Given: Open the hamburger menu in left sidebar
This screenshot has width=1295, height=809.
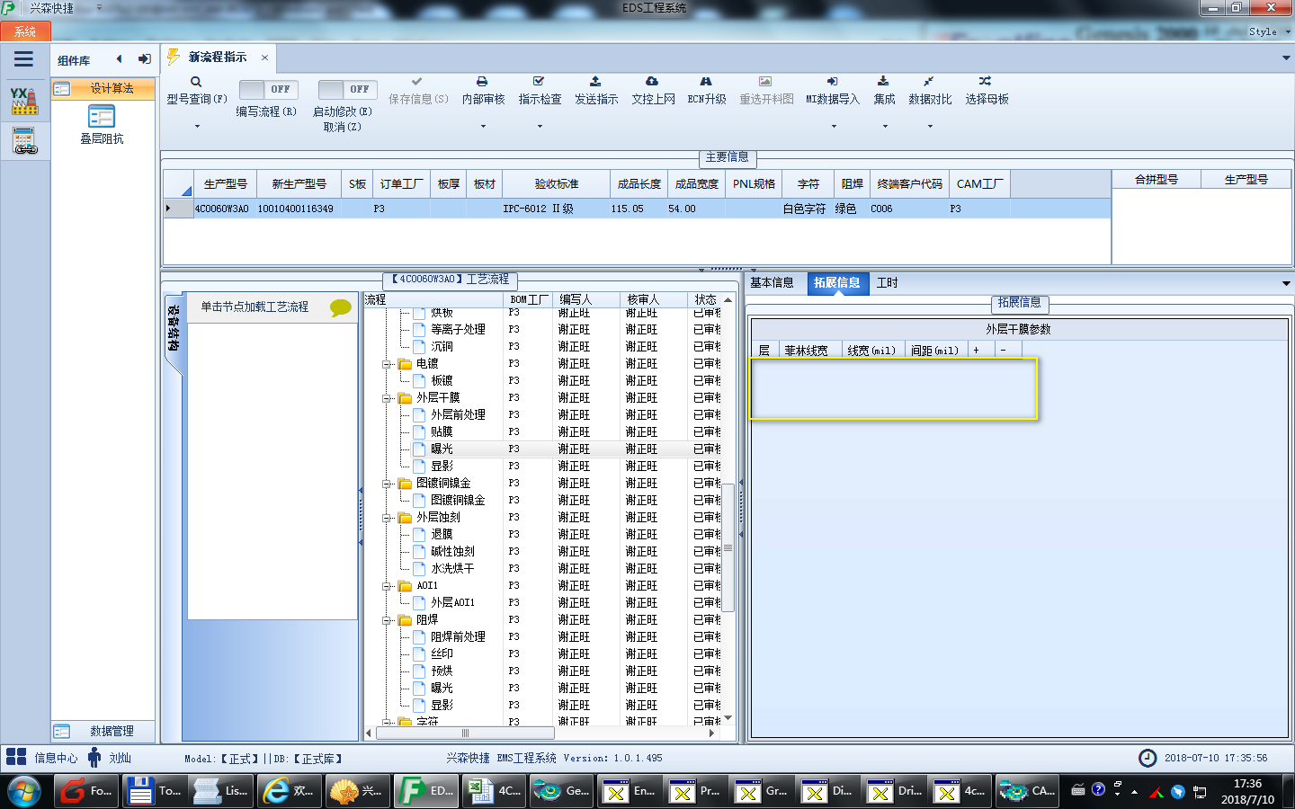Looking at the screenshot, I should pyautogui.click(x=24, y=59).
